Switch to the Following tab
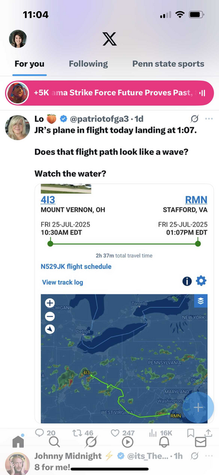Screen dimensions: 219x475 point(88,64)
